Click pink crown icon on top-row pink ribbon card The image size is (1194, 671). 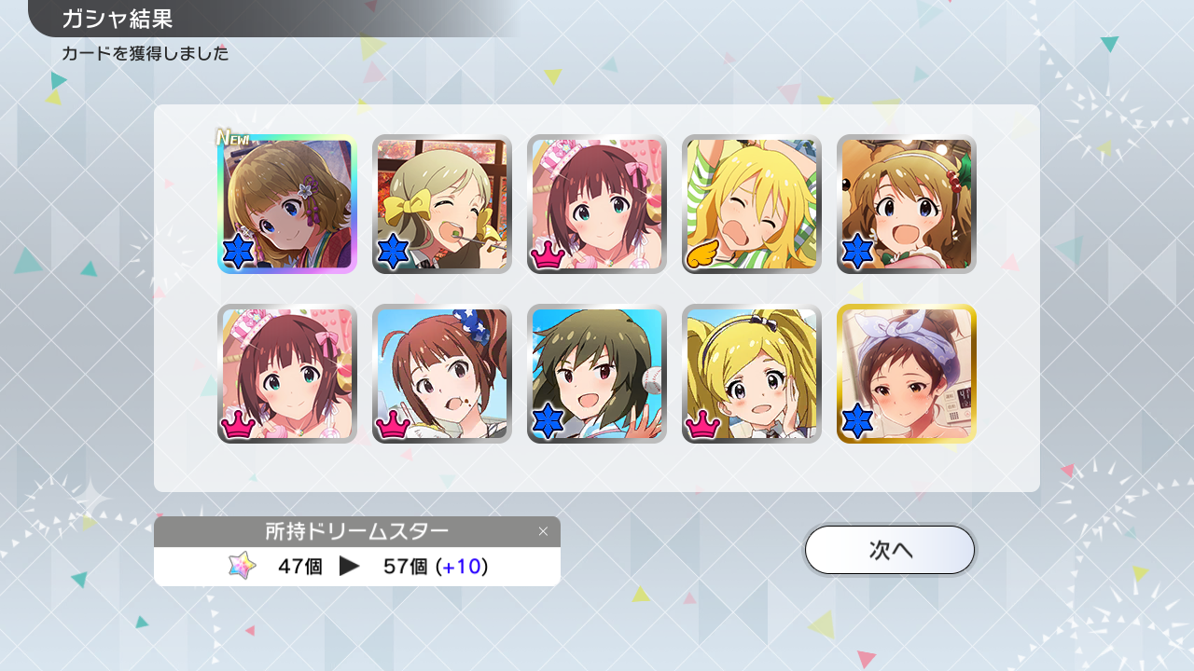[548, 254]
